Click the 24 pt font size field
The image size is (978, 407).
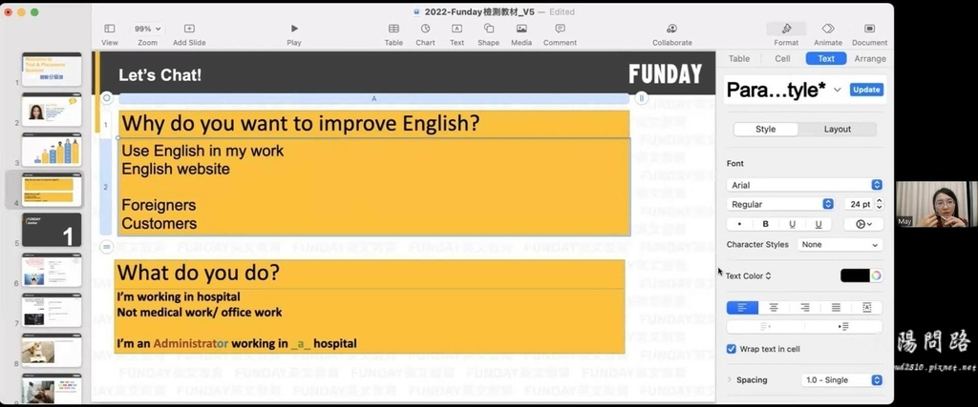[859, 204]
